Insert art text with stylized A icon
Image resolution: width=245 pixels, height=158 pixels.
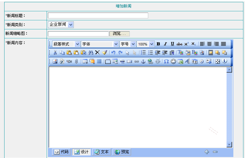click(x=187, y=61)
